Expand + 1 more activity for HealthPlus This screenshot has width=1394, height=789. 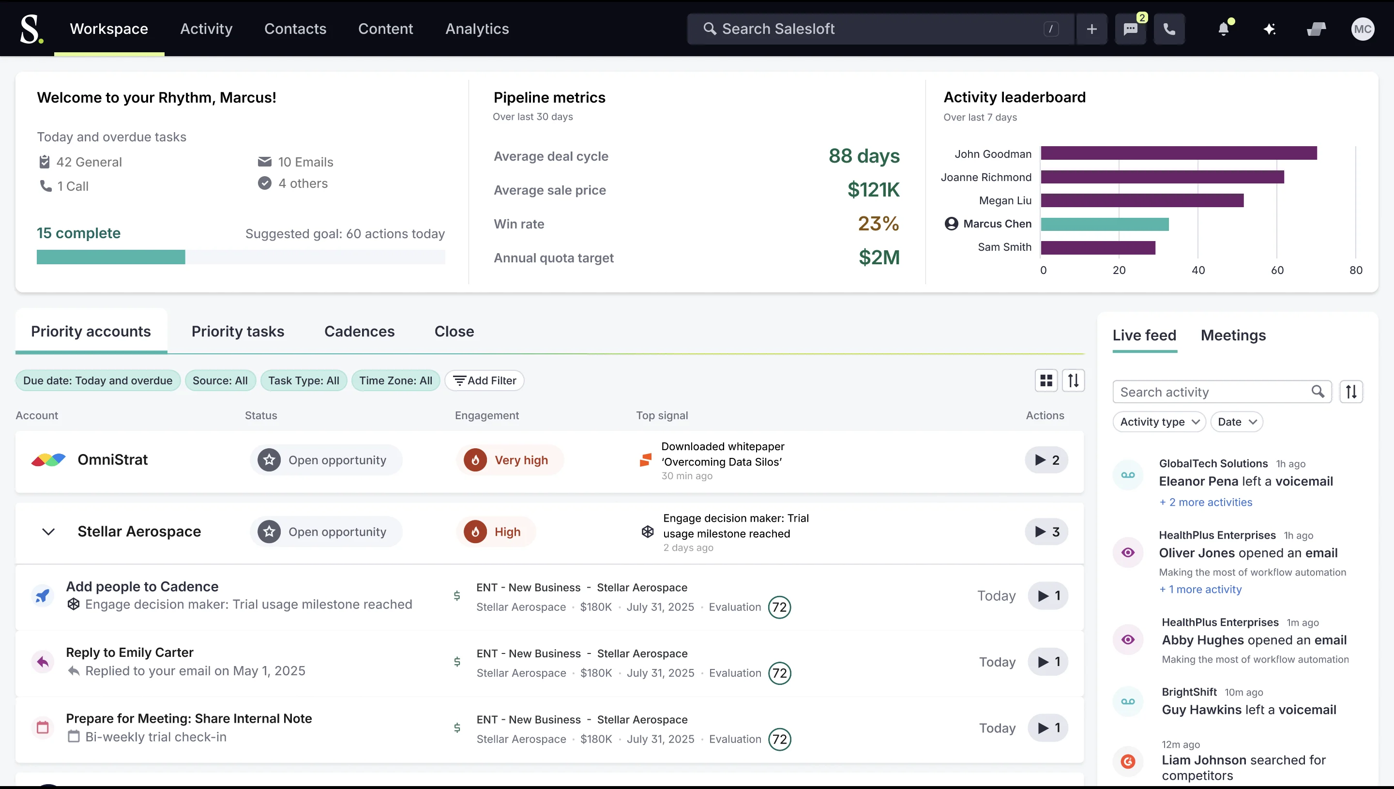click(1200, 590)
